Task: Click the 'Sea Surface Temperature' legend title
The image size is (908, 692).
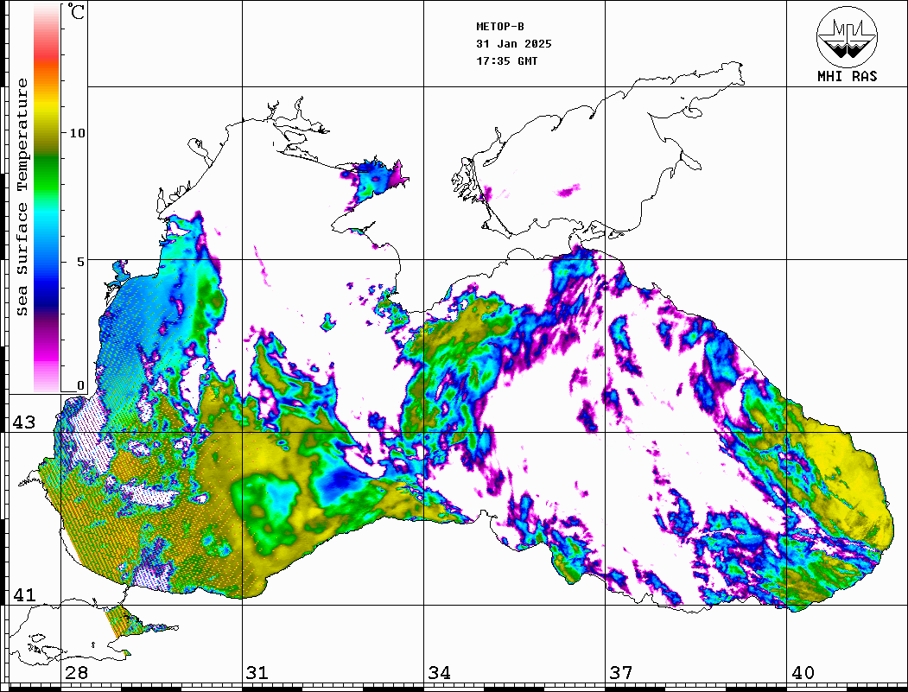Action: (x=22, y=197)
